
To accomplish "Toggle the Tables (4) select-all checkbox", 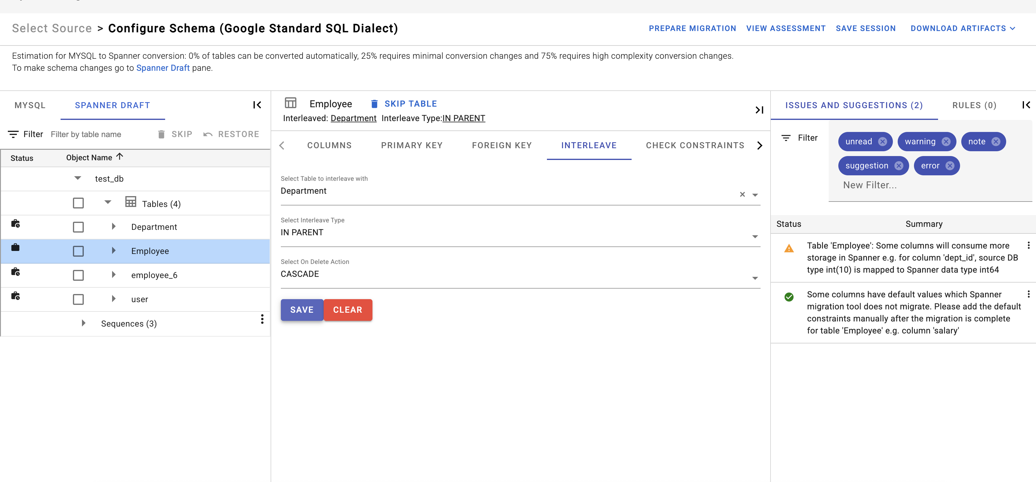I will point(78,203).
